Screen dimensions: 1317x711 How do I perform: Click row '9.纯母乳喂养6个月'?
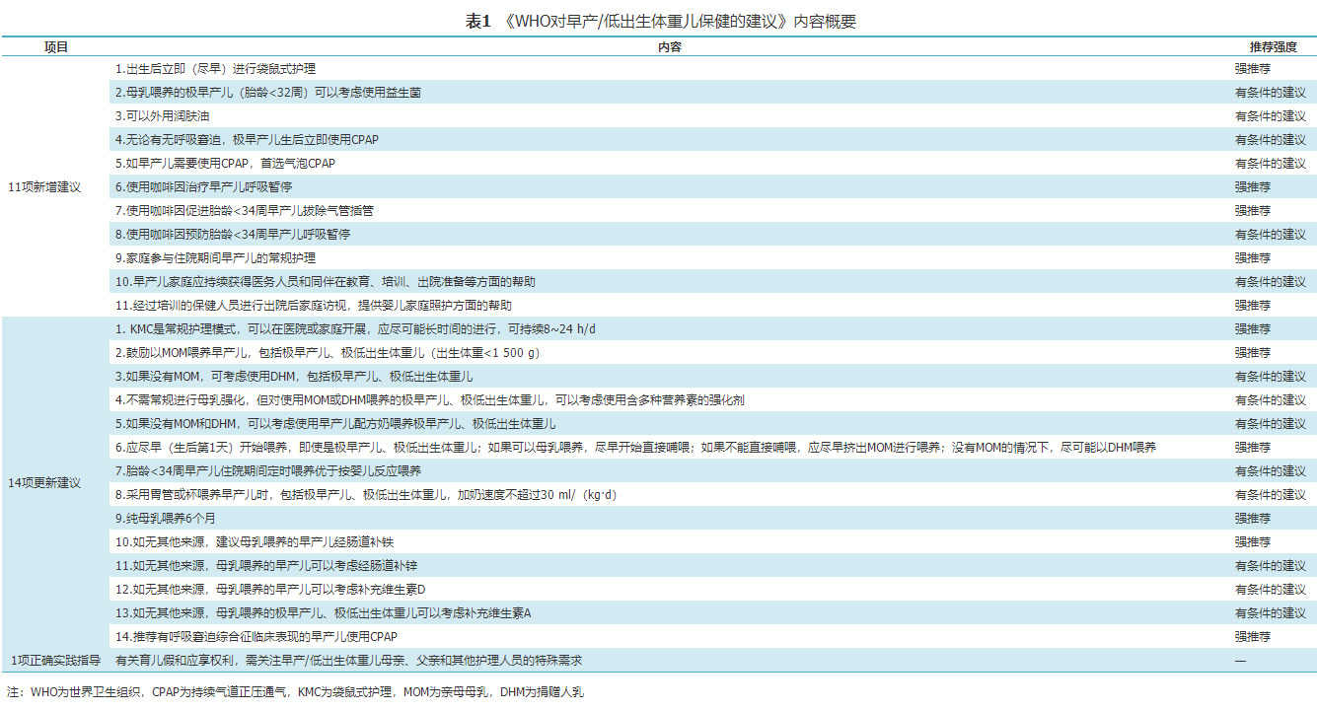(167, 519)
